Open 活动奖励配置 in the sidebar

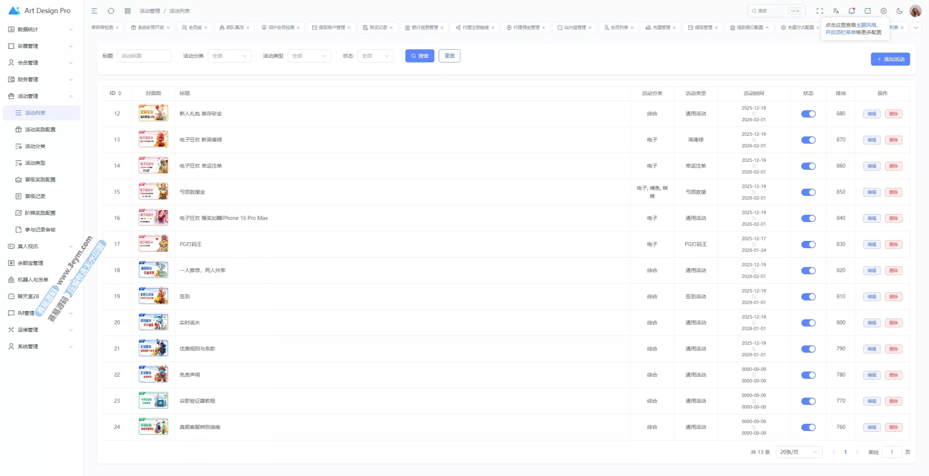click(x=40, y=130)
